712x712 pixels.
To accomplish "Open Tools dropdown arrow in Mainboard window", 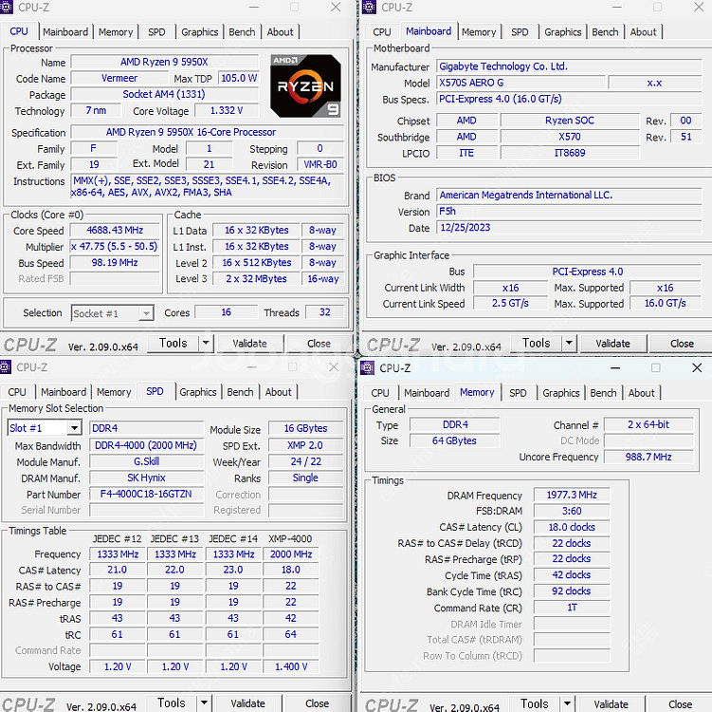I will tap(569, 343).
